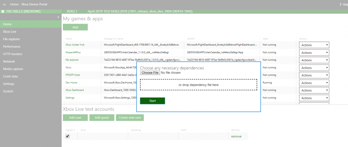Click the Package Full Name column header
This screenshot has width=348, height=147.
pyautogui.click(x=114, y=39)
